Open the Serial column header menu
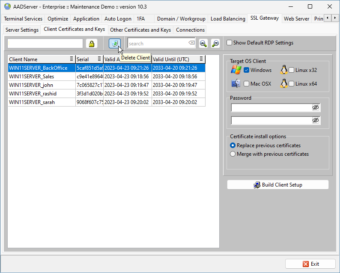This screenshot has width=340, height=273. (99, 59)
